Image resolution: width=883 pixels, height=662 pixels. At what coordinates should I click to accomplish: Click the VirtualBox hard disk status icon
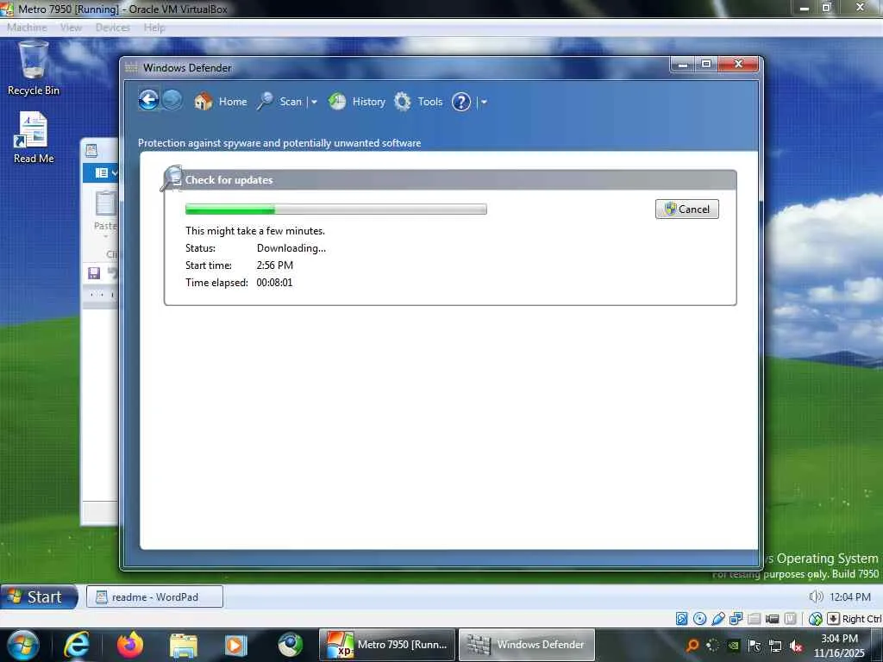681,619
